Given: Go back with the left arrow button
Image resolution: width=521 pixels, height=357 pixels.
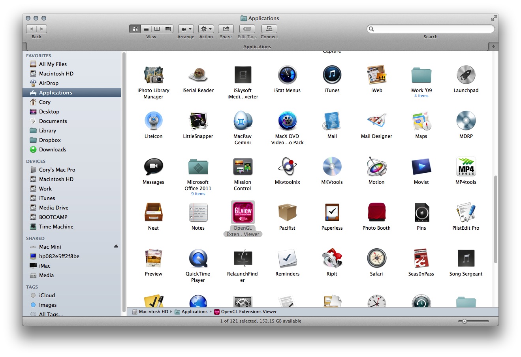Looking at the screenshot, I should click(32, 29).
